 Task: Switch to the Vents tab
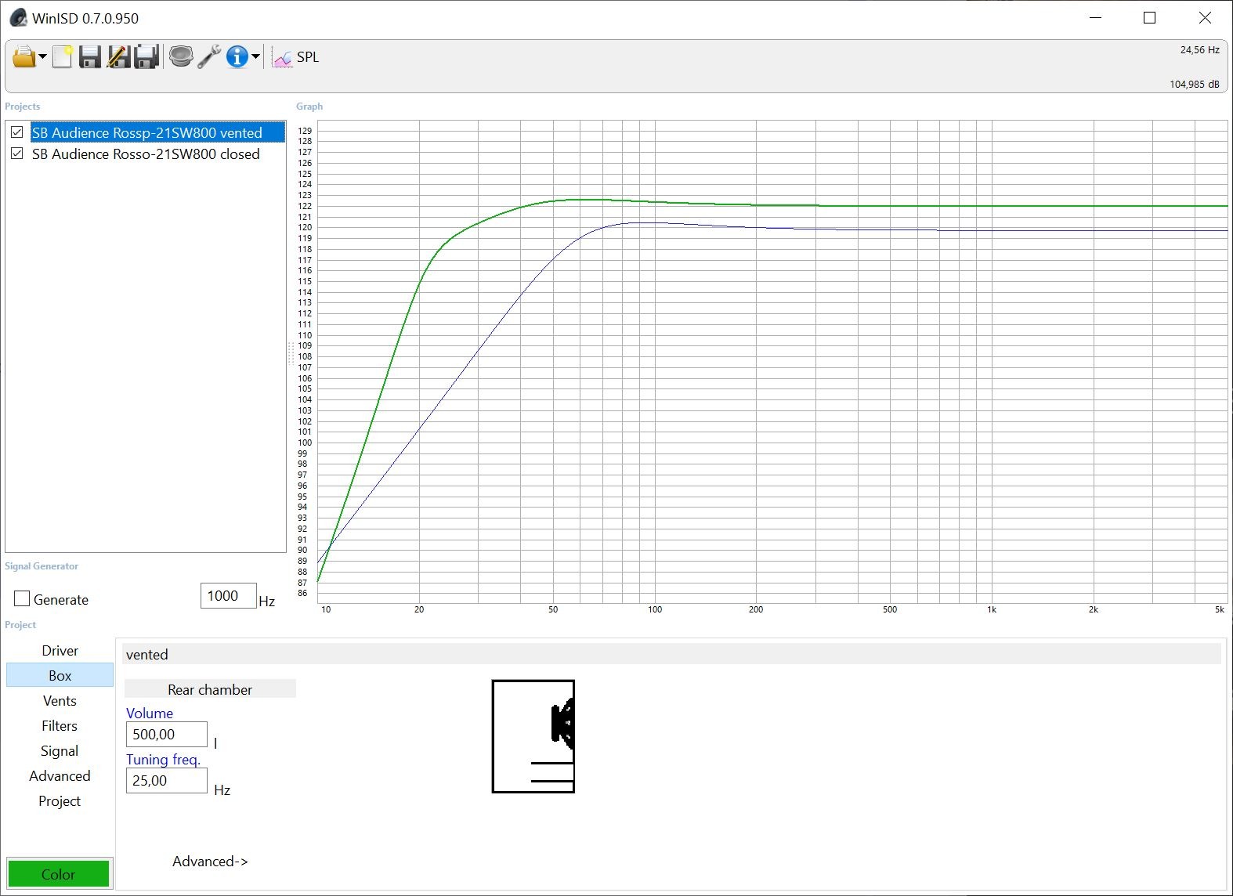coord(60,700)
